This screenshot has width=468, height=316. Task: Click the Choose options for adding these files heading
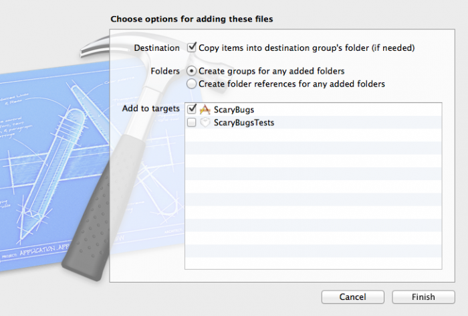click(x=192, y=19)
